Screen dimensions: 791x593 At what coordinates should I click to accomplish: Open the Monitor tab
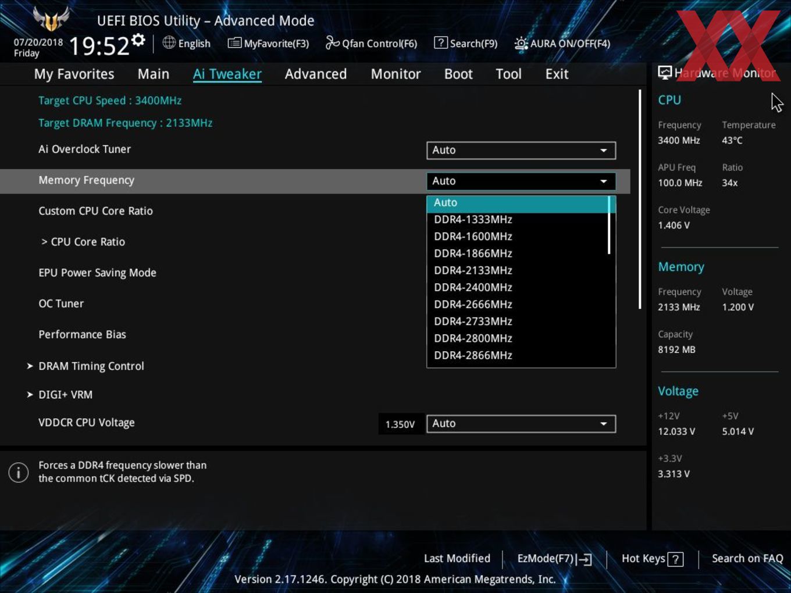coord(396,74)
